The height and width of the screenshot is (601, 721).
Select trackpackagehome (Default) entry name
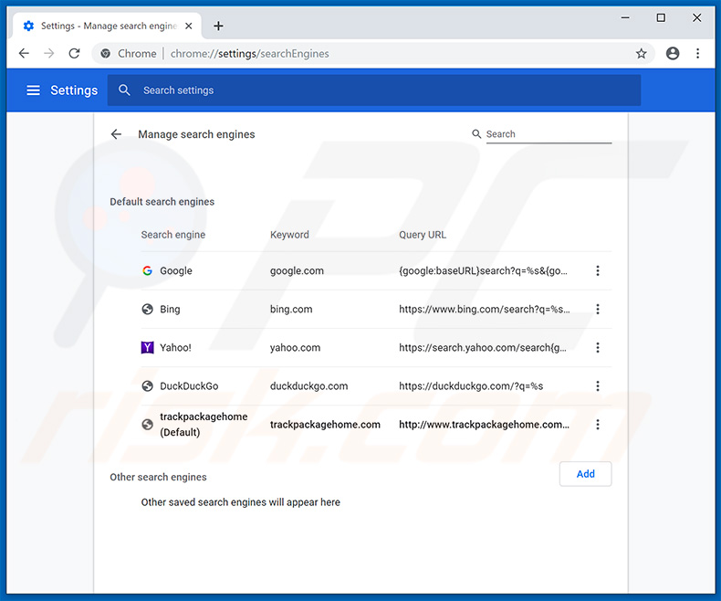coord(204,425)
